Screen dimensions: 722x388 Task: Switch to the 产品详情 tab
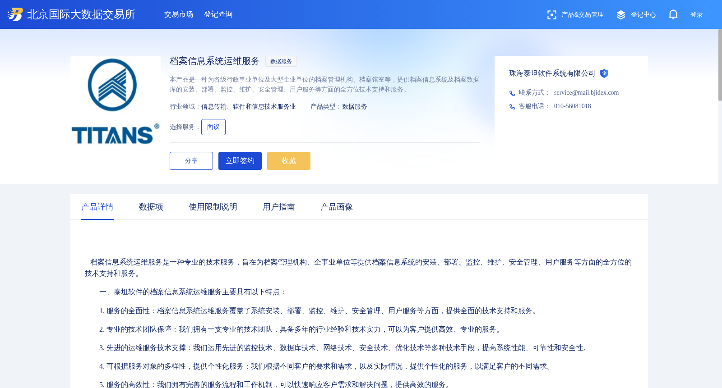97,207
